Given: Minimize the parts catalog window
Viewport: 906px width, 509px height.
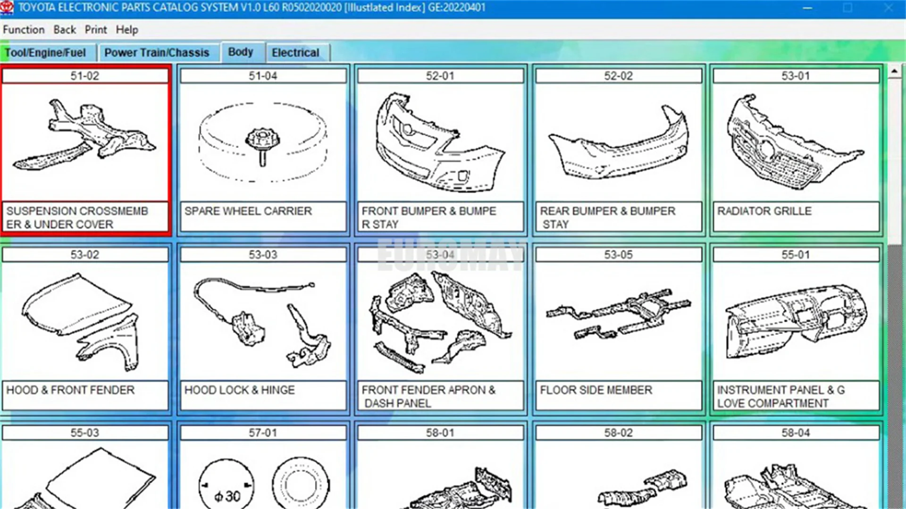Looking at the screenshot, I should pos(807,8).
